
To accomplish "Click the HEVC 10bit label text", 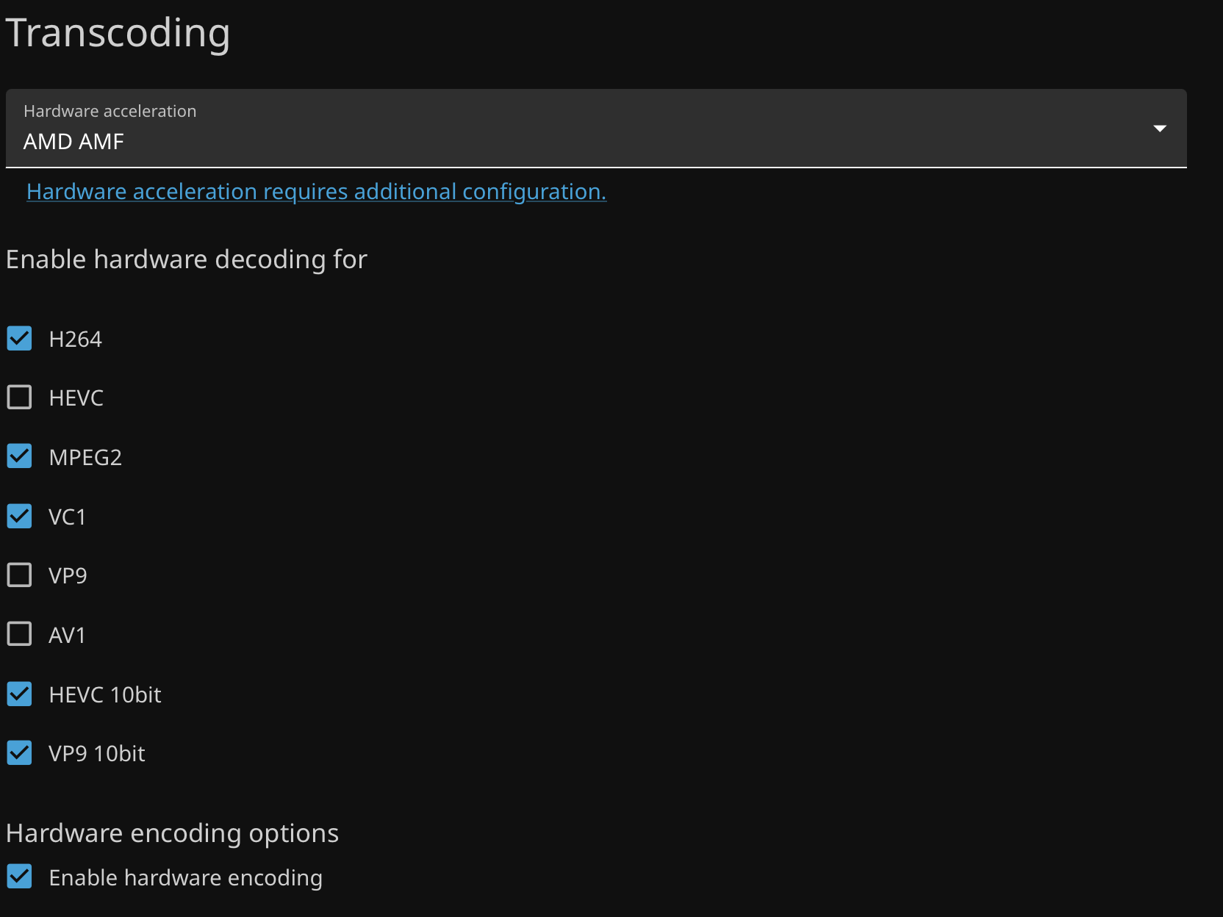I will (105, 695).
